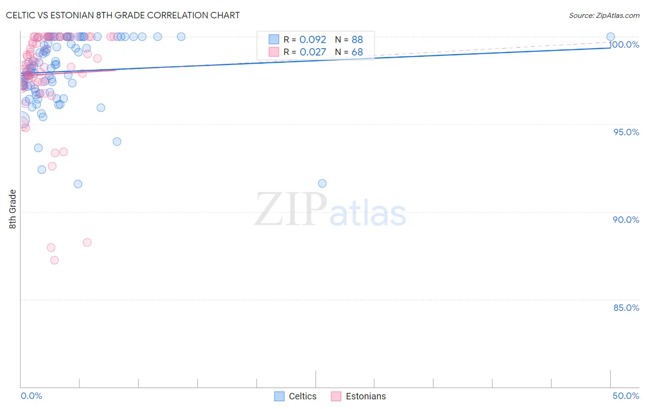Click the 85.0% y-axis tick label
This screenshot has width=645, height=409.
point(626,307)
